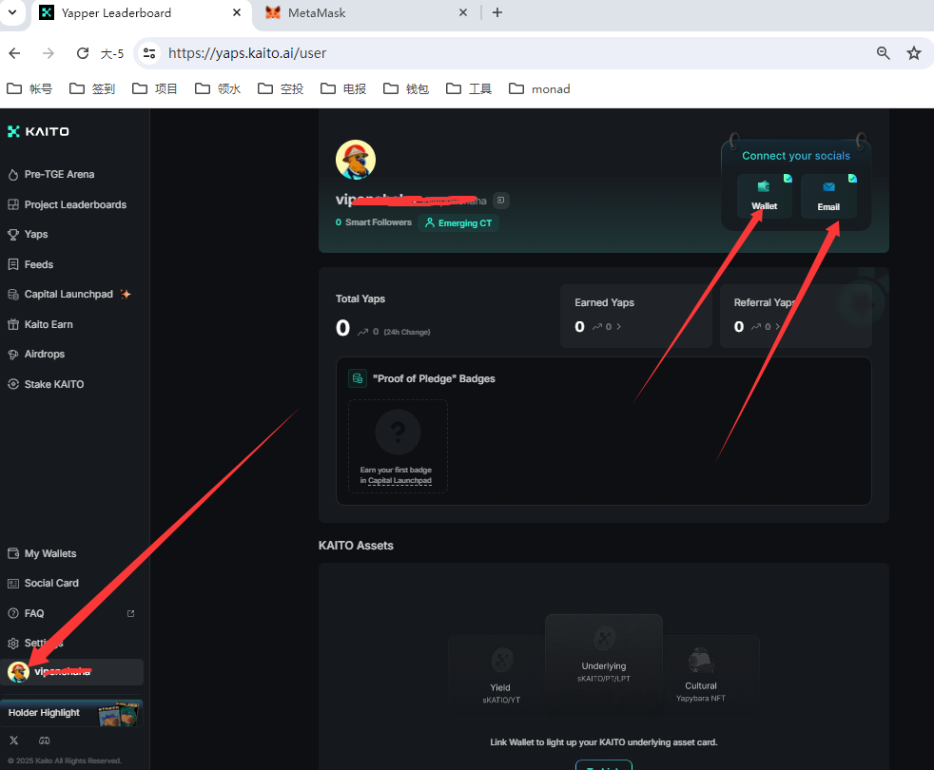The height and width of the screenshot is (770, 934).
Task: Open the 钱包 bookmark folder
Action: [x=406, y=88]
